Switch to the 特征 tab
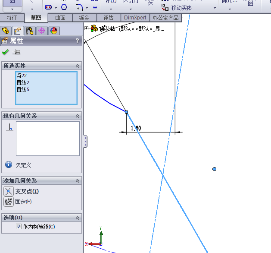 tap(12, 18)
